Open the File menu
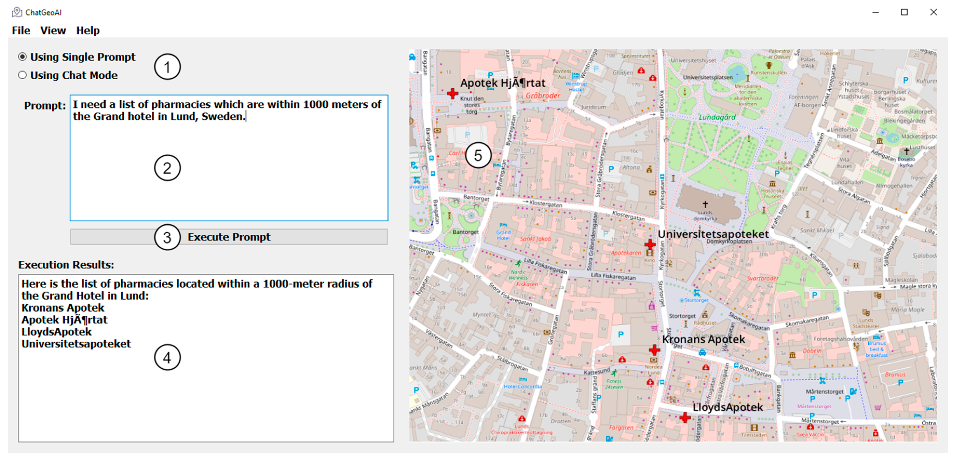This screenshot has width=957, height=462. pos(21,30)
